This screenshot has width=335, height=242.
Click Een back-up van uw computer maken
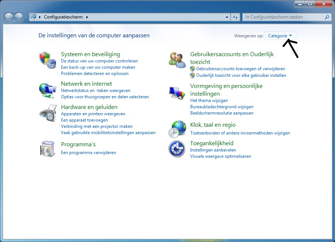click(98, 67)
